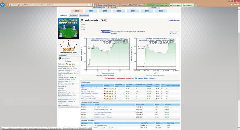Screen dimensions: 240x130
Task: Open $3,000 Unexpected Giveaway Free Tournament in favorite games
Action: point(90,89)
